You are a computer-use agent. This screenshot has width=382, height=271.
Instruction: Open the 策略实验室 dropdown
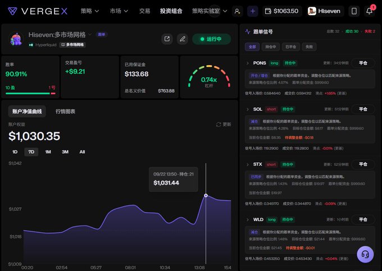(210, 11)
